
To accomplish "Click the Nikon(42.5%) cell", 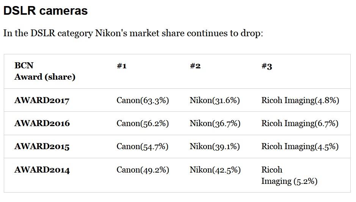I will click(215, 170).
